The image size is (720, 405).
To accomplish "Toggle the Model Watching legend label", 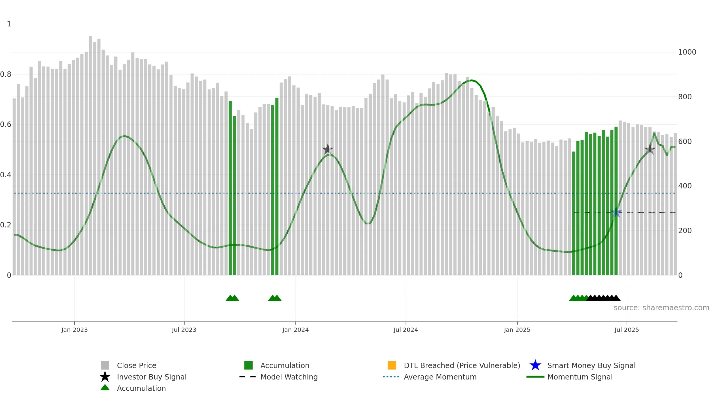I will click(x=289, y=377).
